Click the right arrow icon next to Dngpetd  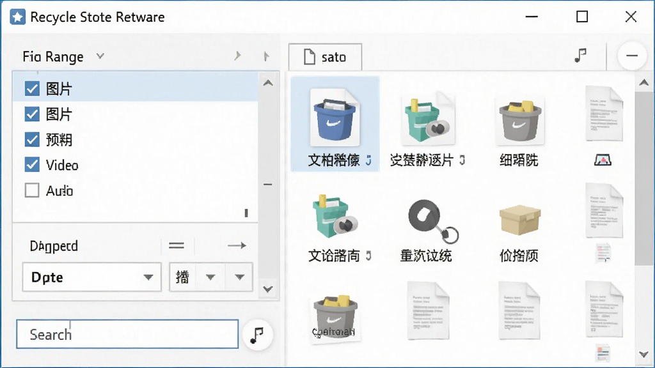point(237,245)
